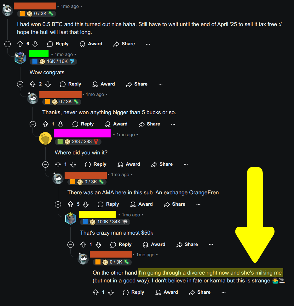Open the horned blue hexagon avatar
The width and height of the screenshot is (294, 306).
coord(20,58)
